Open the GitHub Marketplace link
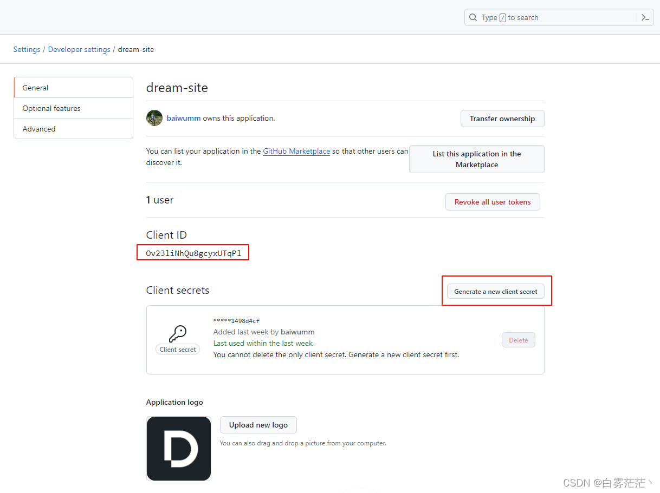The image size is (660, 493). 296,151
